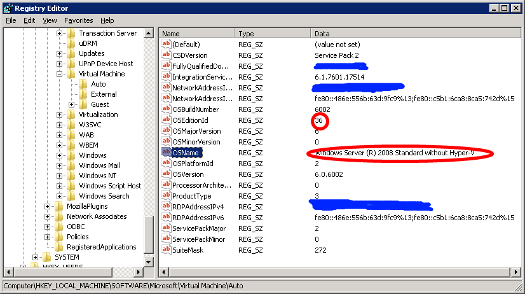Select the Auto folder icon
The image size is (525, 294).
[x=83, y=84]
